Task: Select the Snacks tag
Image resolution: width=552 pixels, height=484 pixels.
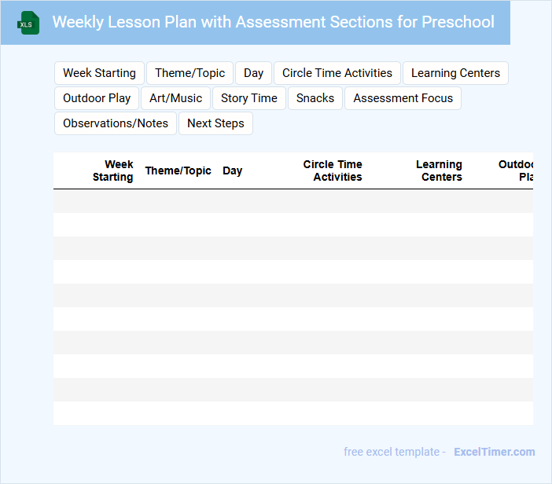Action: 315,98
